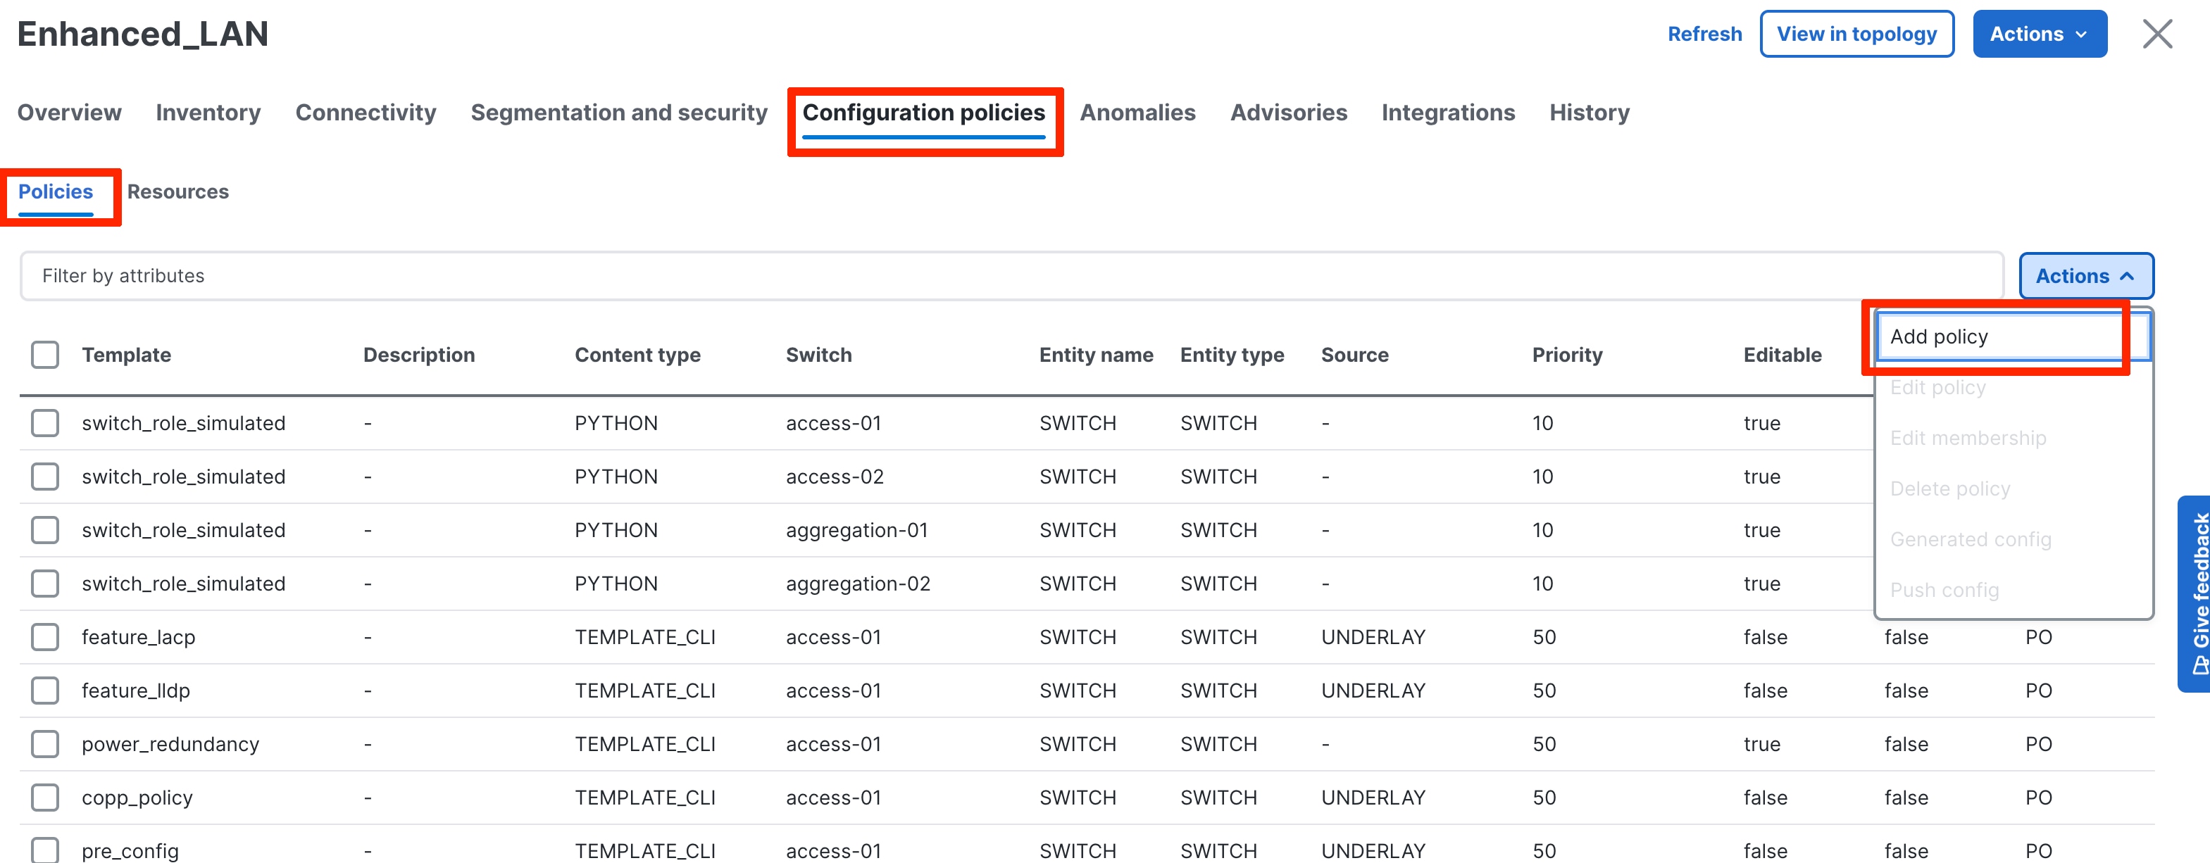Screen dimensions: 2210x863
Task: Open the History tab
Action: (1589, 113)
